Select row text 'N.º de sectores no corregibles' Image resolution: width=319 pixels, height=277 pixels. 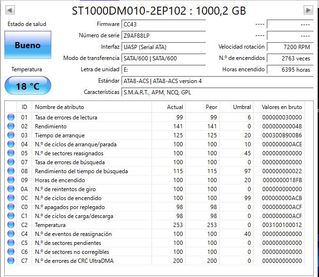[72, 252]
